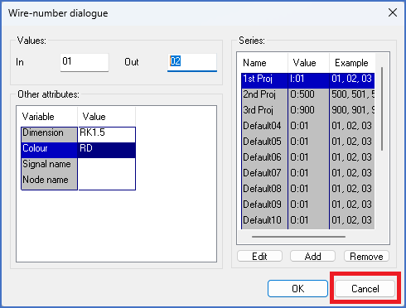This screenshot has height=308, width=406.
Task: Select the Default06 series row
Action: (307, 159)
